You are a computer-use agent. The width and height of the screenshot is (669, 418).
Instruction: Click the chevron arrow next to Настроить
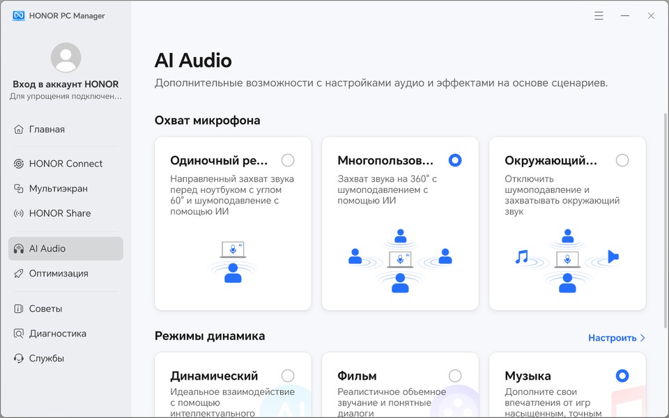pos(643,338)
